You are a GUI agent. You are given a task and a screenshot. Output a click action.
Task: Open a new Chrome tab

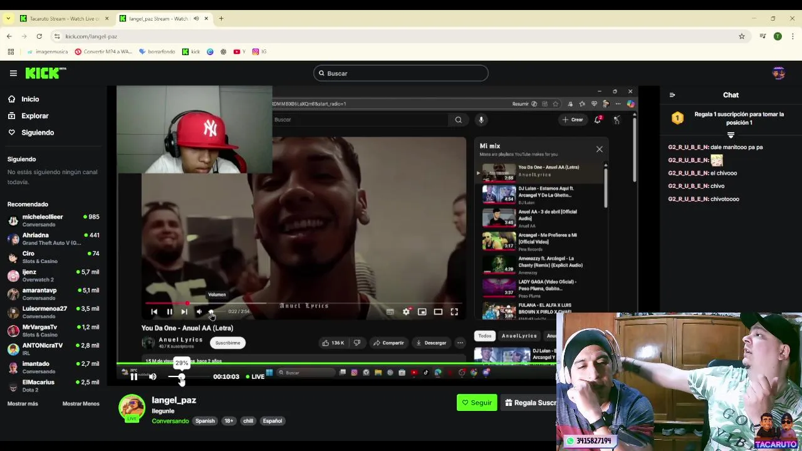pyautogui.click(x=221, y=18)
